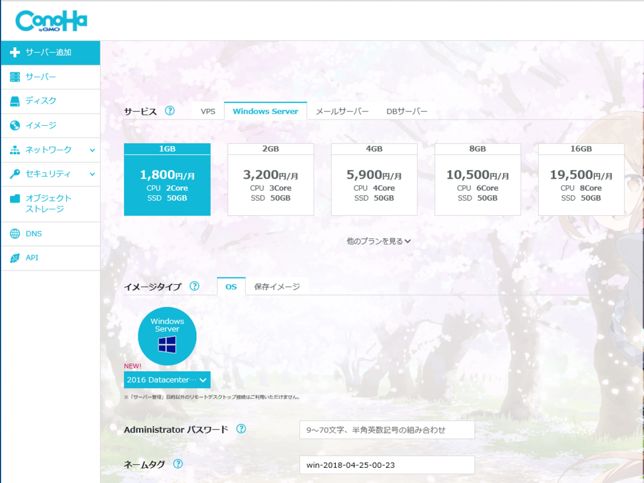
Task: Open API page in sidebar
Action: click(x=50, y=258)
